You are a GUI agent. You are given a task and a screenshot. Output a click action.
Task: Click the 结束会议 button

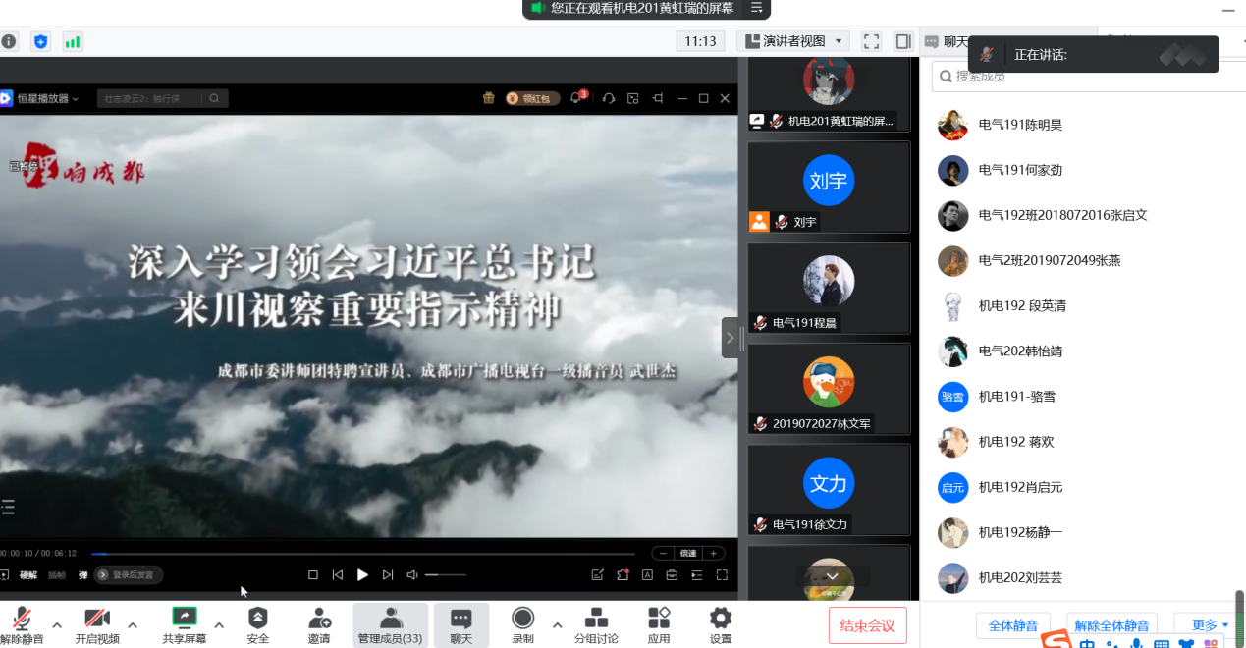867,625
